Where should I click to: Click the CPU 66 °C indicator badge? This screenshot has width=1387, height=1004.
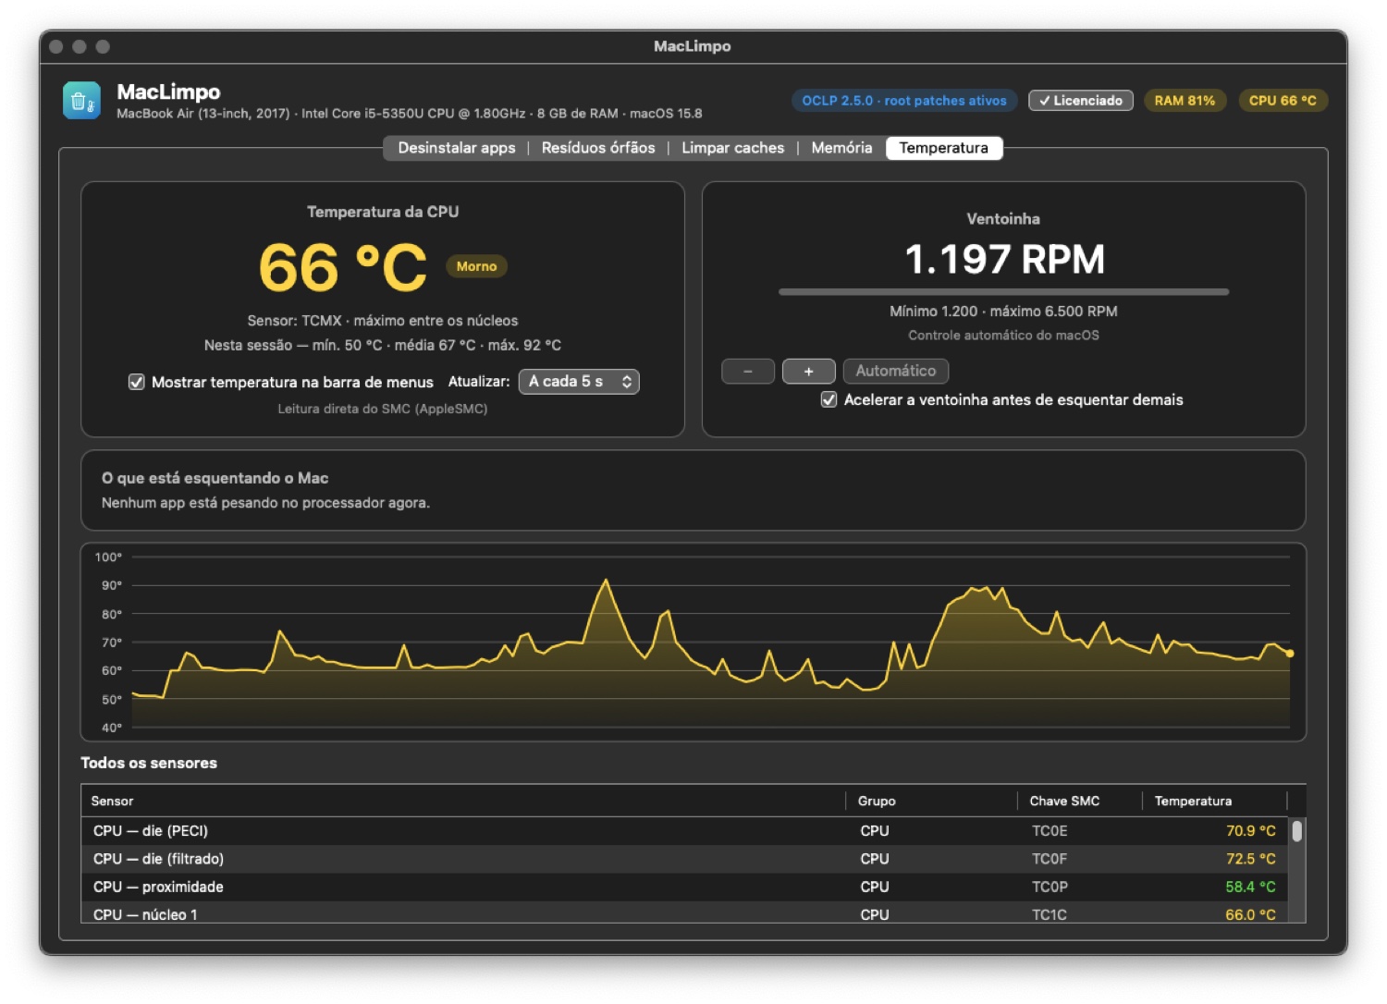click(1283, 101)
